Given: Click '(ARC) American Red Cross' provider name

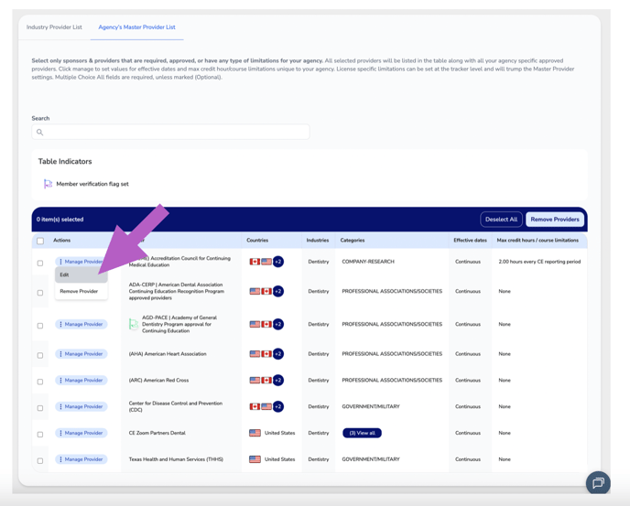Looking at the screenshot, I should pos(158,380).
